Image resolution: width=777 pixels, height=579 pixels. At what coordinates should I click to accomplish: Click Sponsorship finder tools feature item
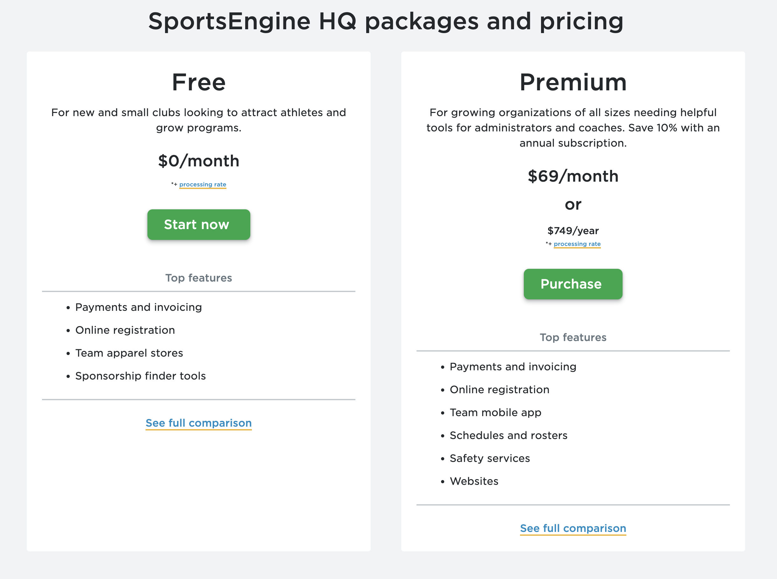140,376
